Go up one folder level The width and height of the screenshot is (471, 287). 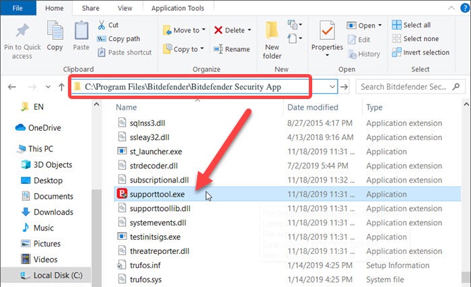coord(62,87)
